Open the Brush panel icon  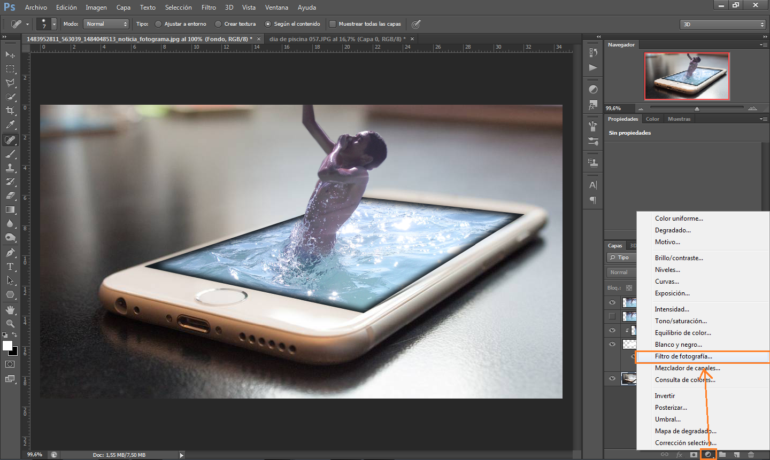[593, 126]
